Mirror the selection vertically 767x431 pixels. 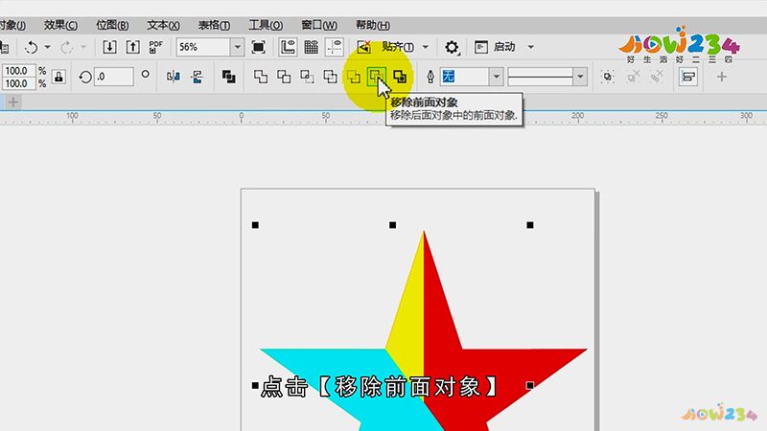198,77
